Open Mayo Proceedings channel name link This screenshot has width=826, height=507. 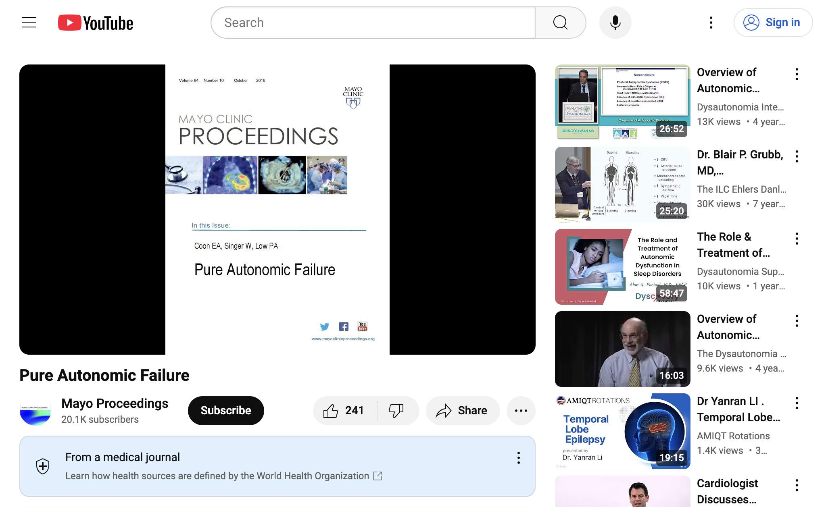click(x=115, y=403)
